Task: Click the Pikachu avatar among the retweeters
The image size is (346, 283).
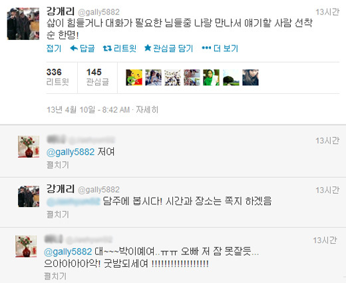Action: point(134,77)
